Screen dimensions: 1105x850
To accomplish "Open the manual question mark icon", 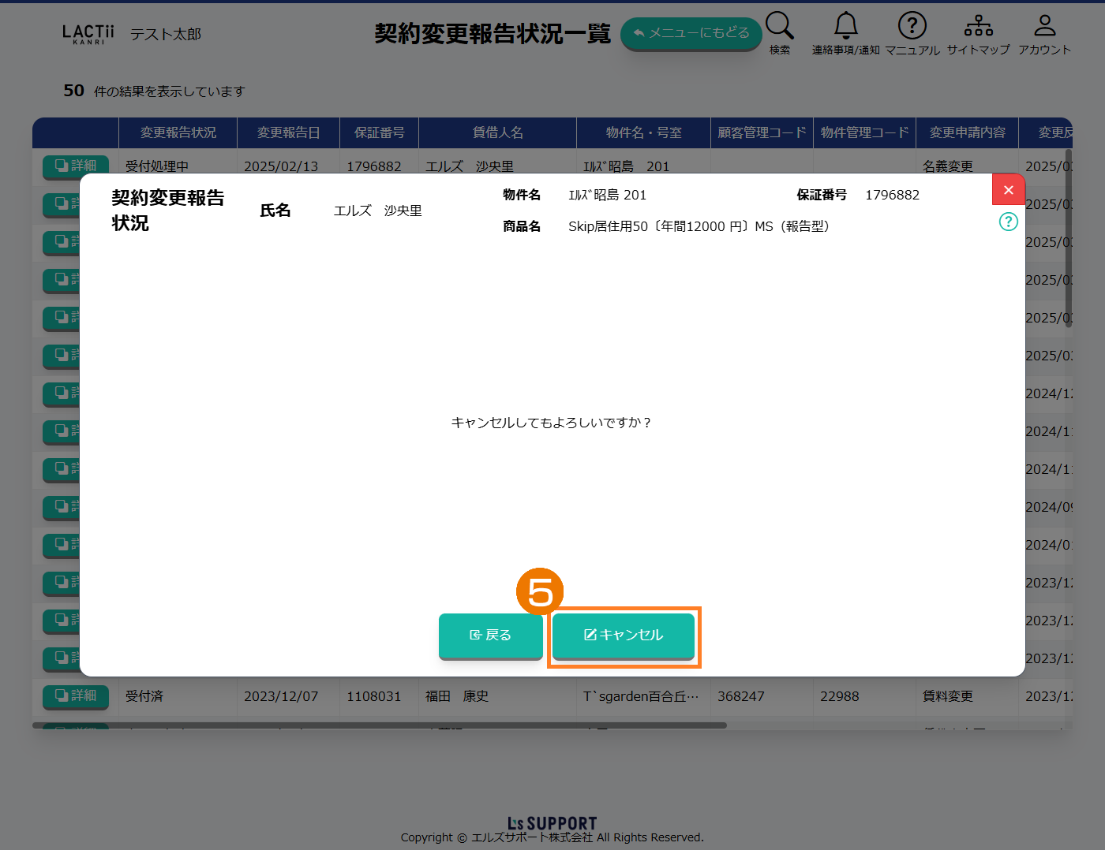I will click(912, 26).
